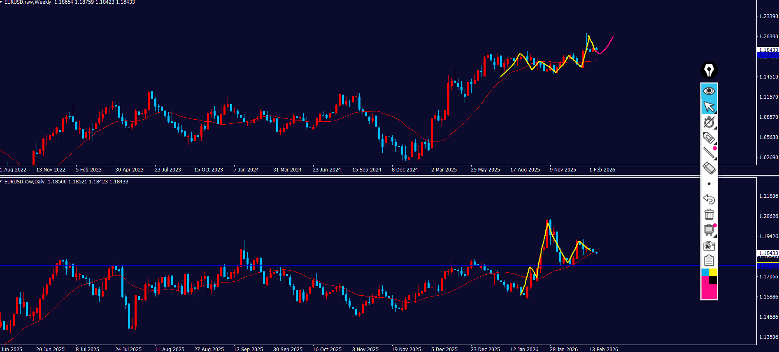Image resolution: width=779 pixels, height=352 pixels.
Task: Pick the cyan color swatch
Action: [x=705, y=272]
